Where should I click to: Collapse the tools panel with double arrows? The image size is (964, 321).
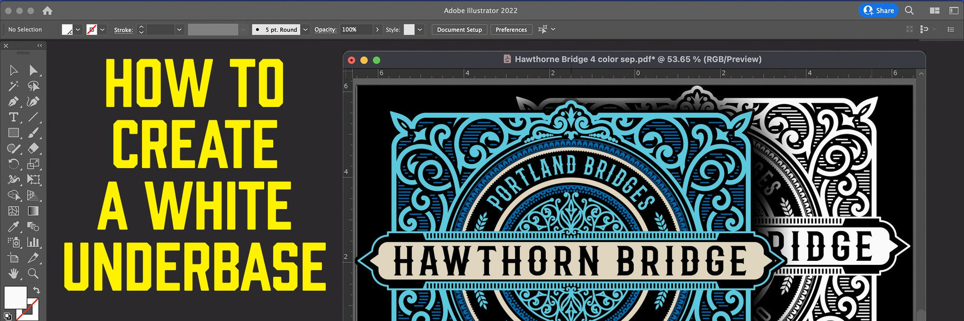(x=39, y=46)
